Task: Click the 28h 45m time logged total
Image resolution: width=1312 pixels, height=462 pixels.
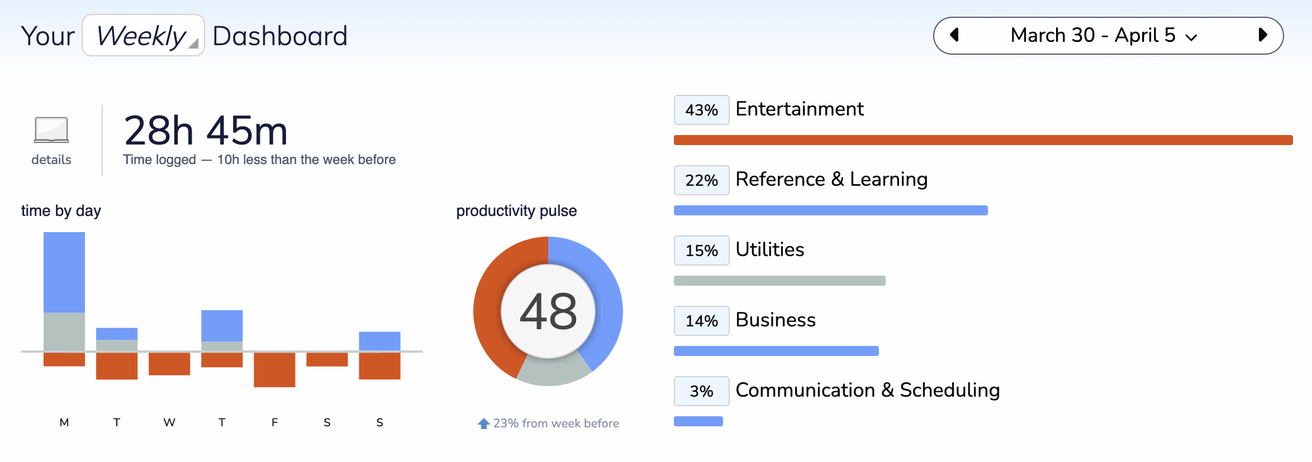Action: 206,131
